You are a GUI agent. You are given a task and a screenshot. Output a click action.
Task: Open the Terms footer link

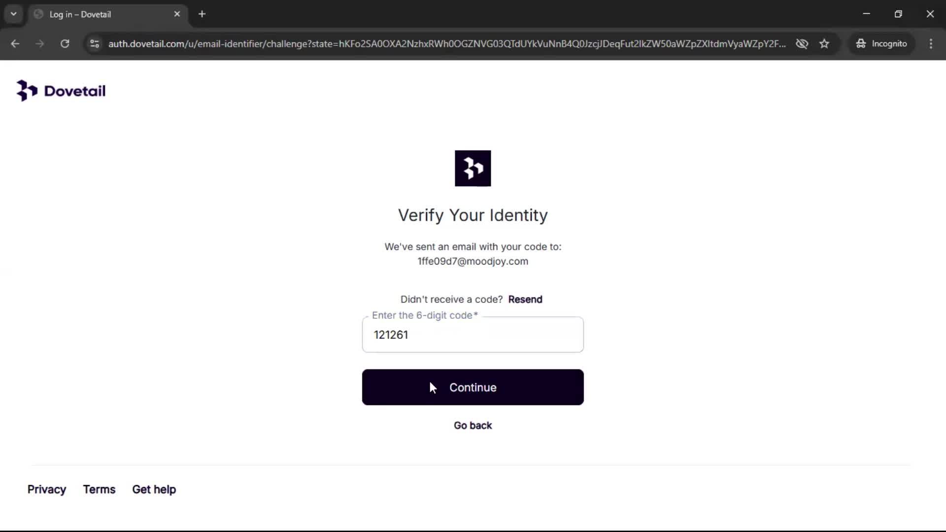point(99,490)
